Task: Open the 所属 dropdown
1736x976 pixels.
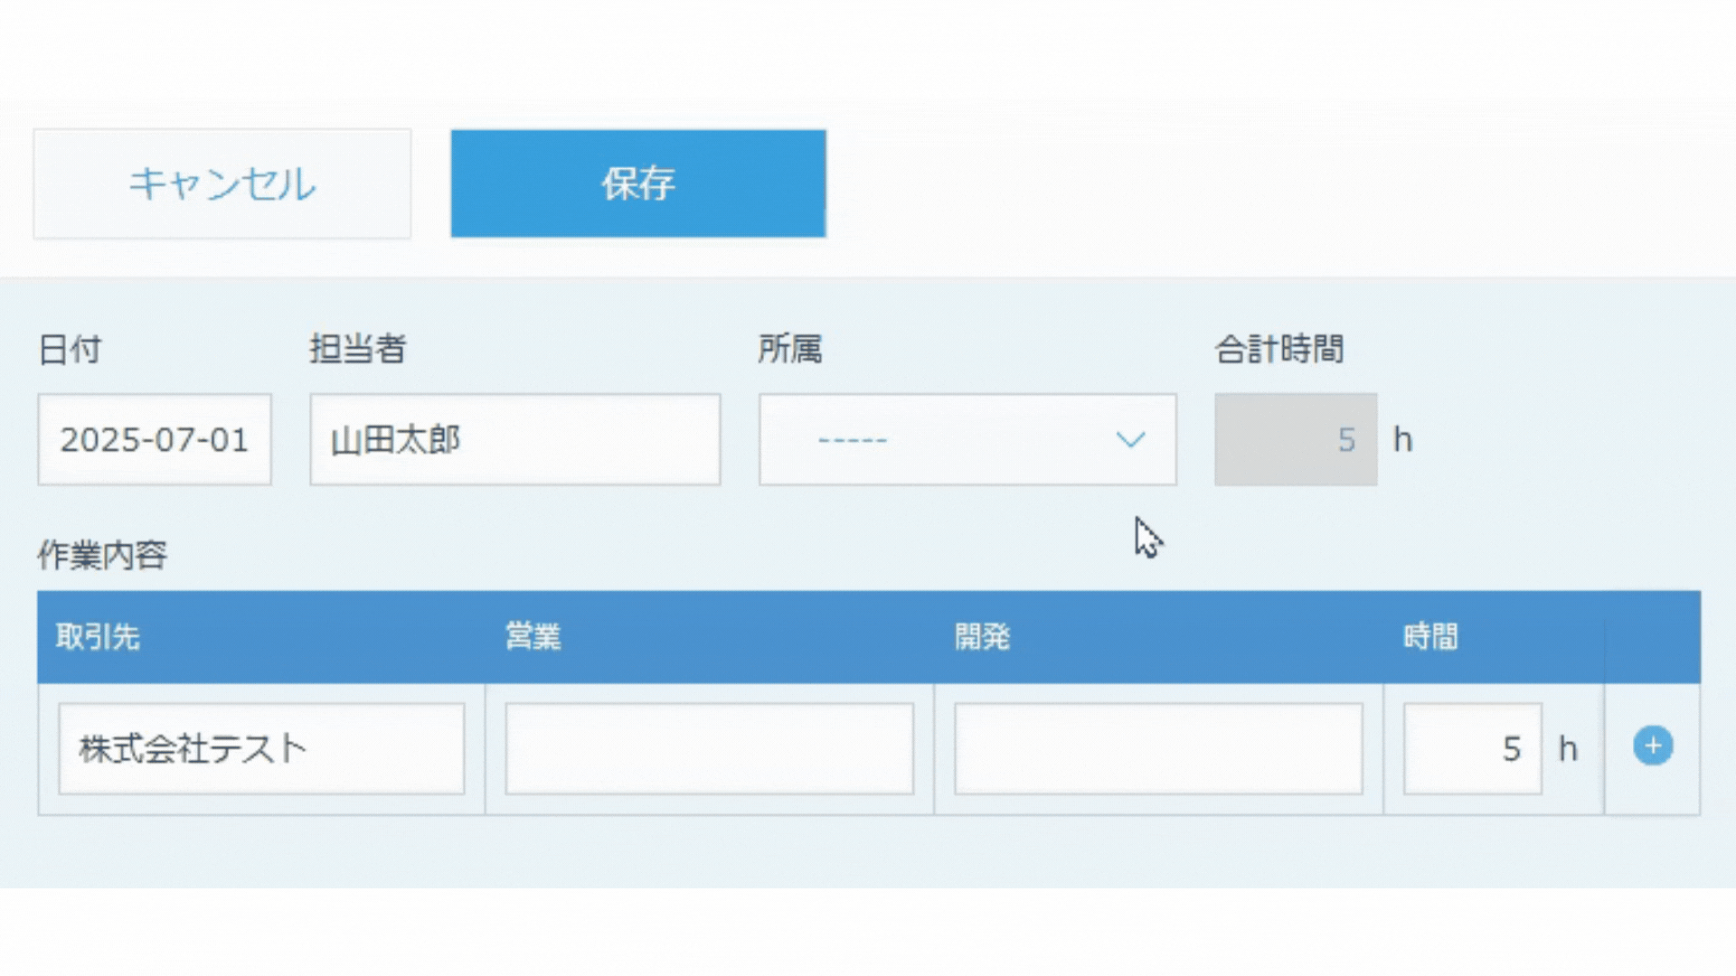Action: pyautogui.click(x=967, y=439)
